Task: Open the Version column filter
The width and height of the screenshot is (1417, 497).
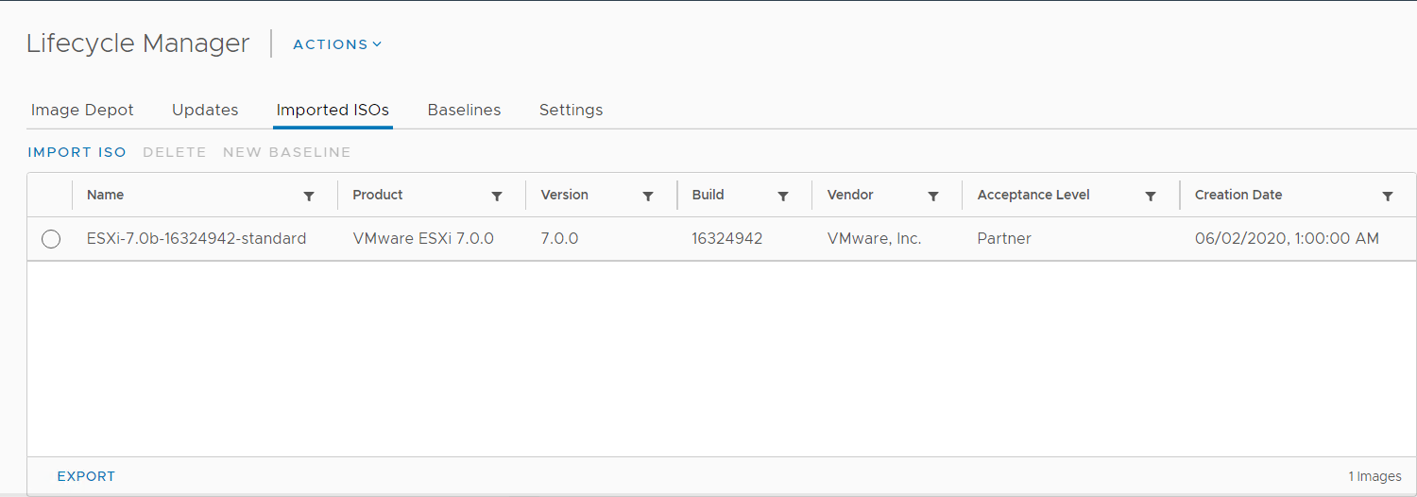Action: coord(648,197)
